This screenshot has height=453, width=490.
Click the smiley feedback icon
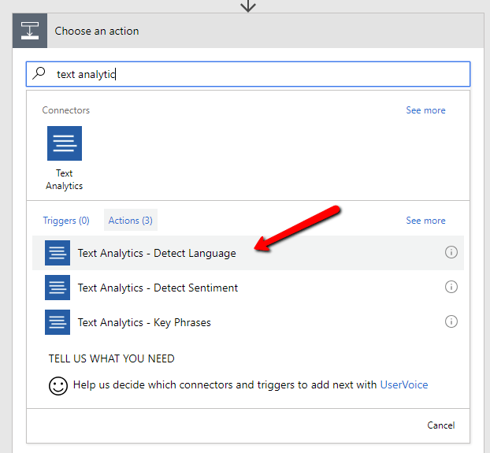coord(58,386)
